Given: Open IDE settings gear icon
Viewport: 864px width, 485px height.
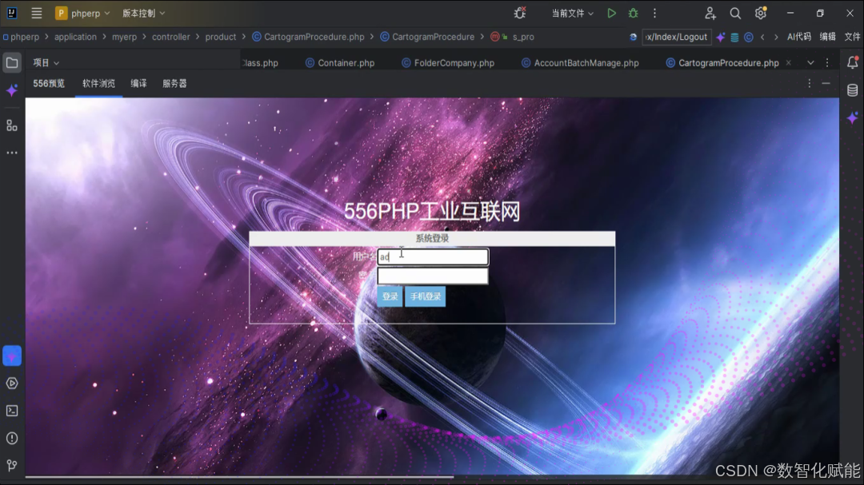Looking at the screenshot, I should pyautogui.click(x=761, y=13).
